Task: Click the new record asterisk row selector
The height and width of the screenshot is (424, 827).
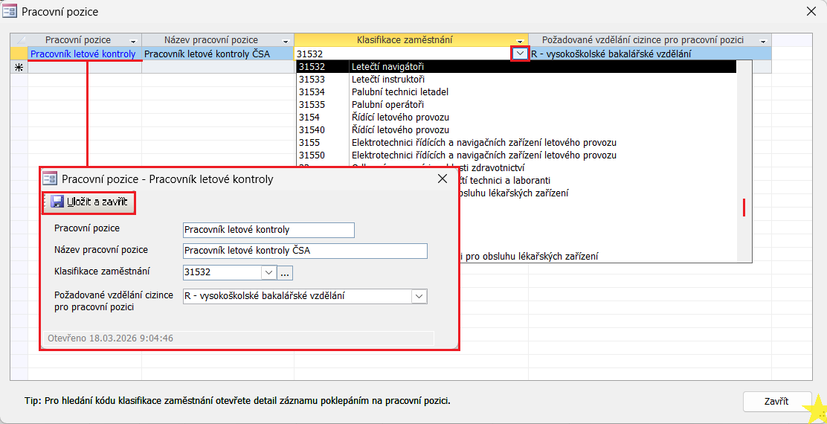Action: pos(19,67)
